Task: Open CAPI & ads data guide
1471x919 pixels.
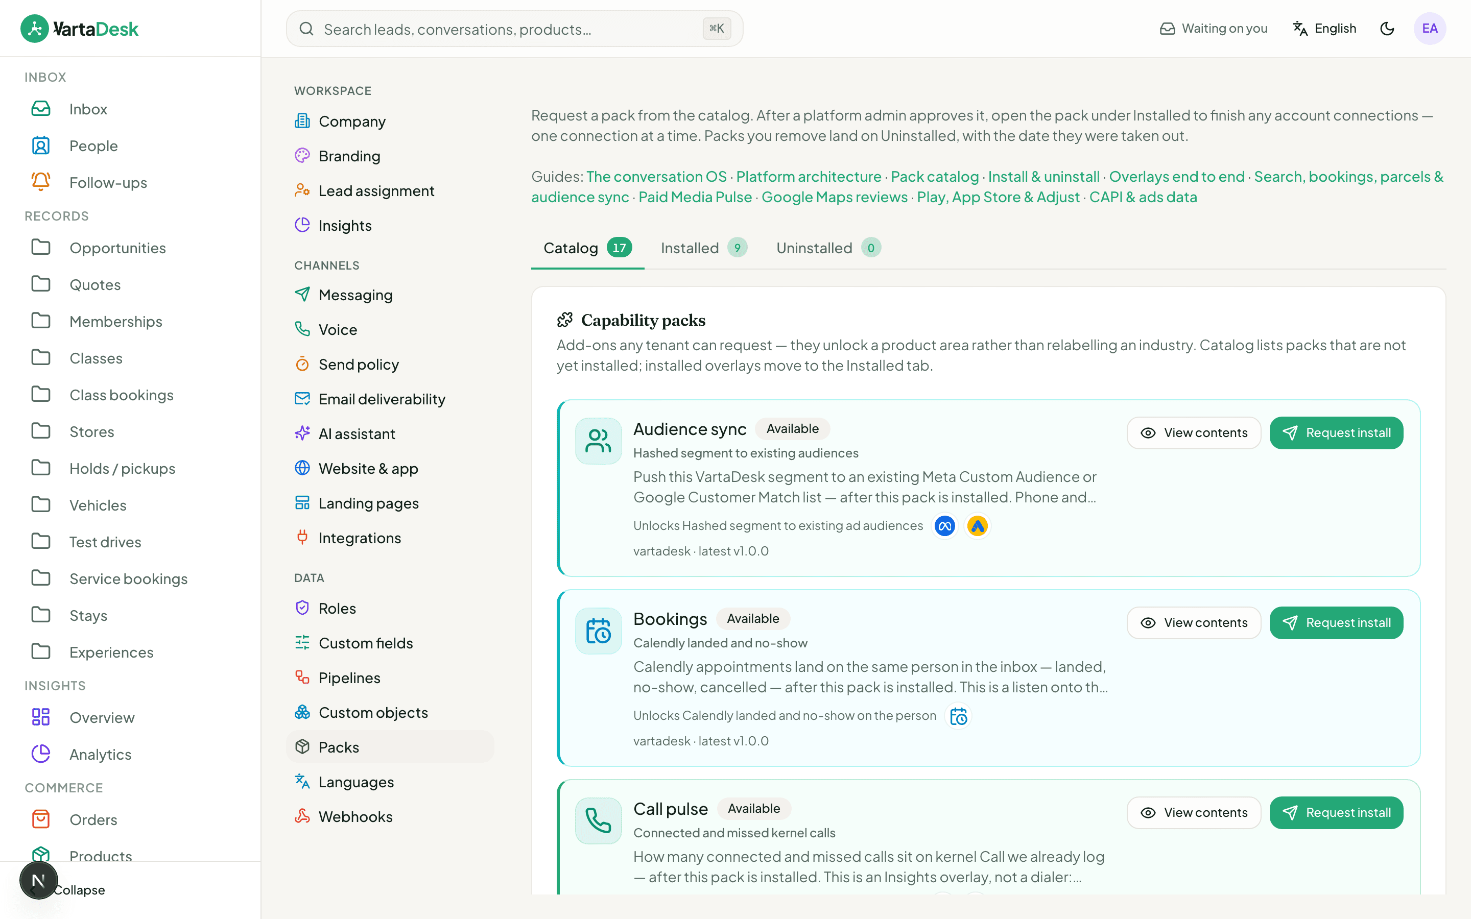Action: pos(1143,197)
